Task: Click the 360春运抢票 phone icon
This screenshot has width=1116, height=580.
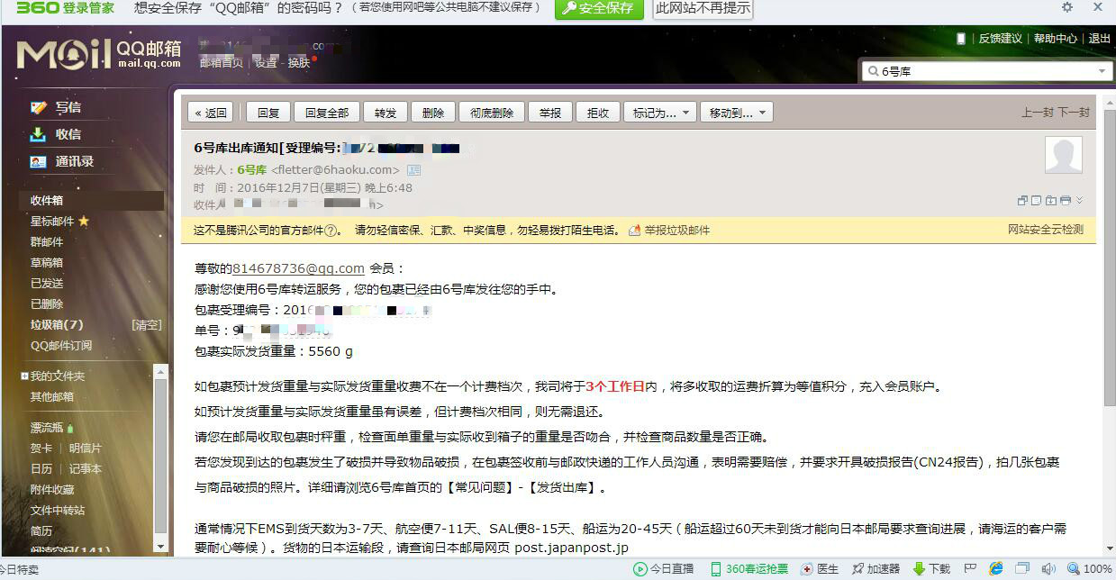Action: 716,569
